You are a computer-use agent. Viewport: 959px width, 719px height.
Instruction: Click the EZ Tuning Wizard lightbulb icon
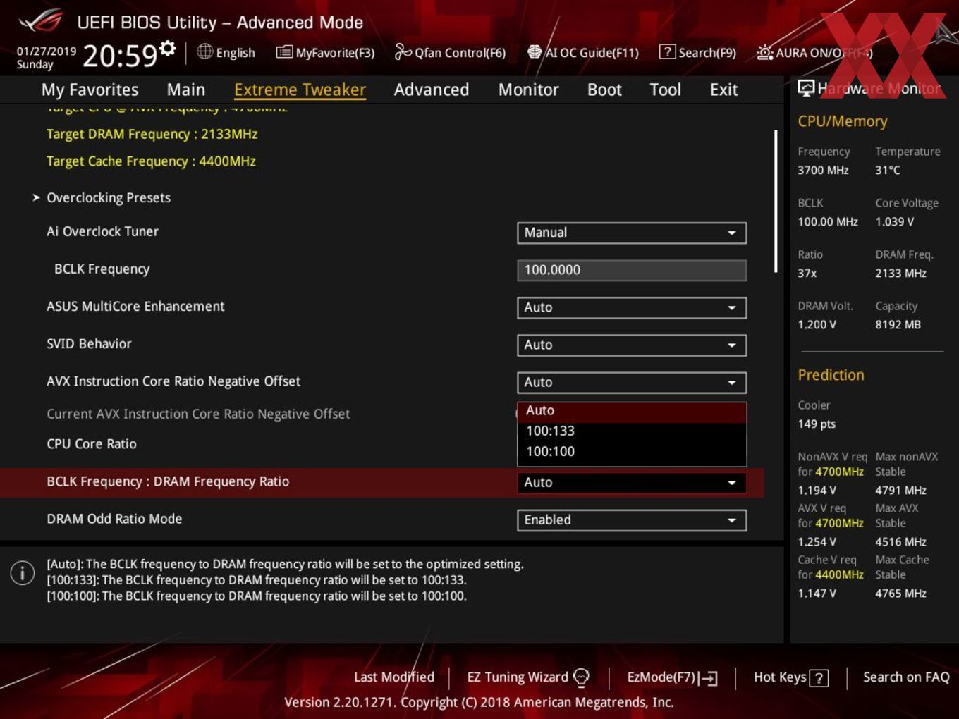(581, 677)
